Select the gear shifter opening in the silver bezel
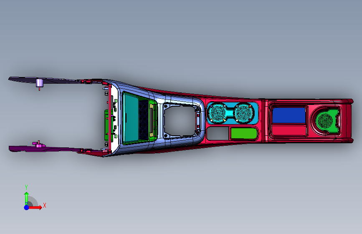 tap(180, 121)
